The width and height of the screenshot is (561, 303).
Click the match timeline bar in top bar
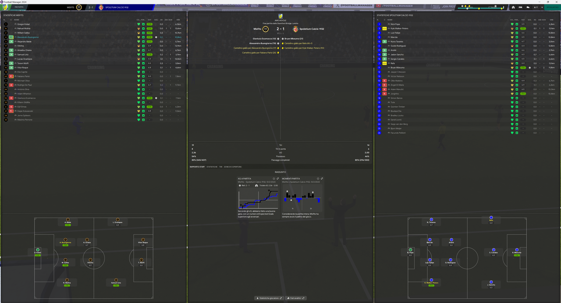point(481,7)
